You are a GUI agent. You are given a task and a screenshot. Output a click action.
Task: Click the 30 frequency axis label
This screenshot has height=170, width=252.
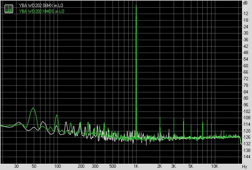[x=16, y=166]
